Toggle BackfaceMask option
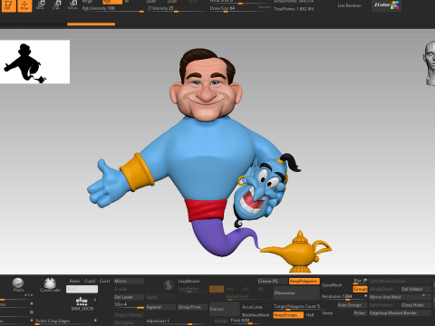Image resolution: width=435 pixels, height=326 pixels. pyautogui.click(x=256, y=315)
